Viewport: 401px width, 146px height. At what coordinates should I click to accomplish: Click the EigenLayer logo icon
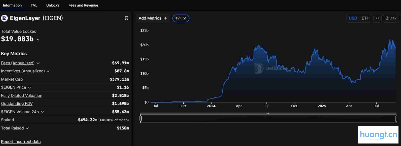[4, 18]
